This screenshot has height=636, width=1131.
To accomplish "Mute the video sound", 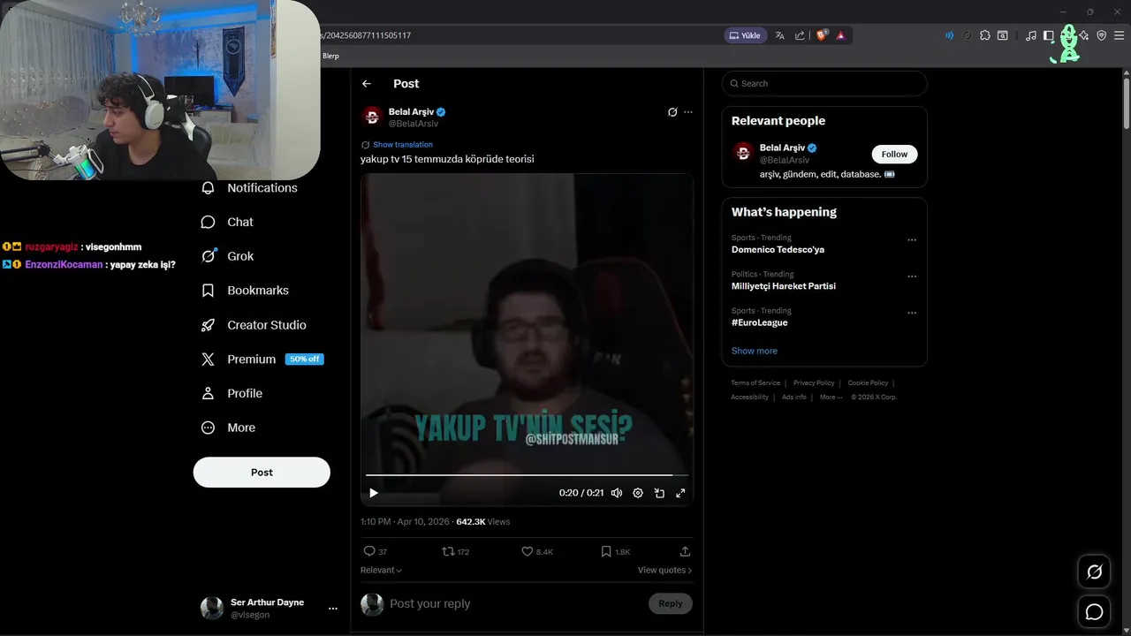I will [x=617, y=493].
